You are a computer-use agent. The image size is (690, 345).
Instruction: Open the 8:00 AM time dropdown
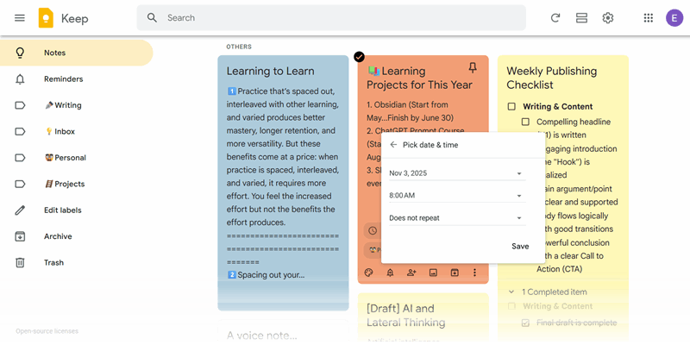[455, 196]
